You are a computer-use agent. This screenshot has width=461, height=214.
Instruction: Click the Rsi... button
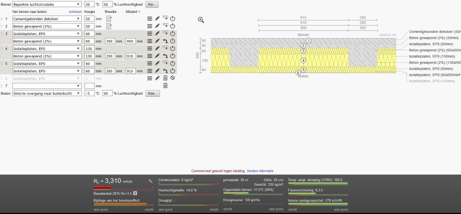point(152,5)
